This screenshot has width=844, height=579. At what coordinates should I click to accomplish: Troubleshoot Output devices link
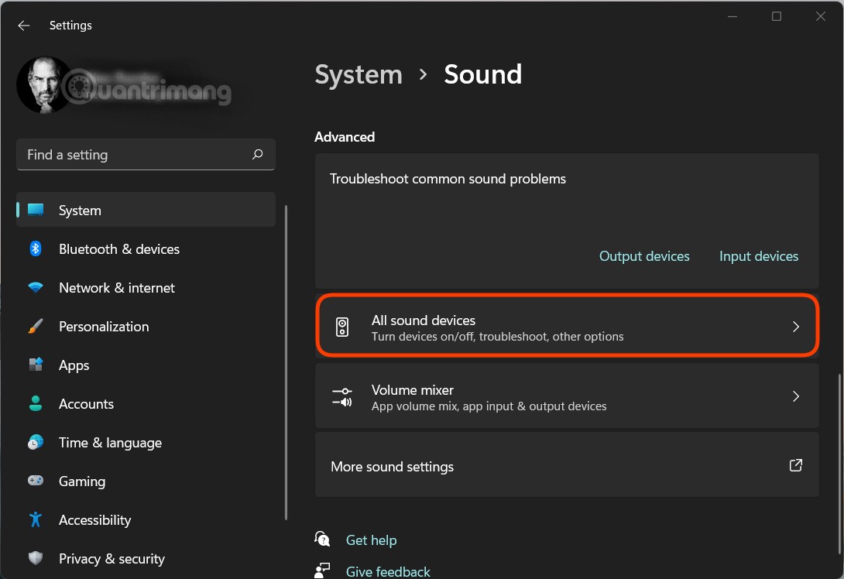pyautogui.click(x=644, y=256)
